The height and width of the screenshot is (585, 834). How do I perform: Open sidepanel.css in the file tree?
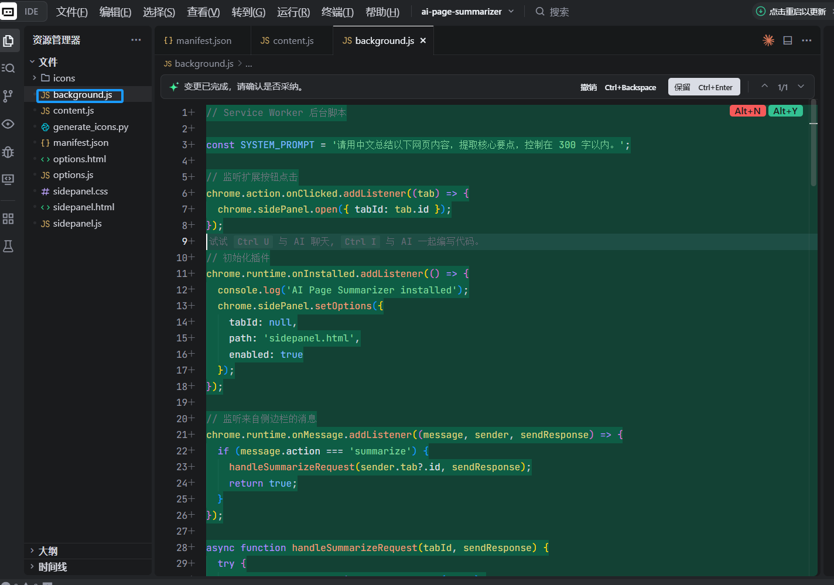(80, 191)
